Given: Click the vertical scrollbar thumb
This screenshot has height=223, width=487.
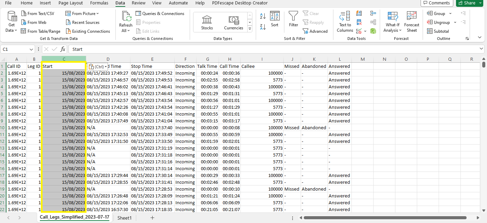Looking at the screenshot, I should pyautogui.click(x=484, y=65).
